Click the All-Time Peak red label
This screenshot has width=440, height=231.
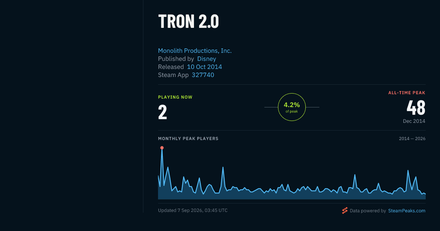407,93
